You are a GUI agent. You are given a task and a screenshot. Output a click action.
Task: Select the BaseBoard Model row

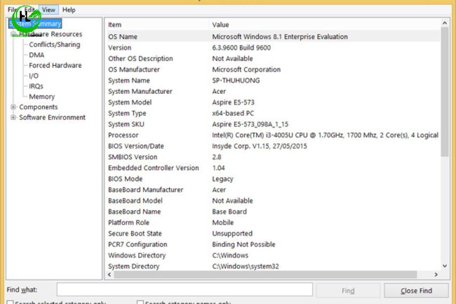click(273, 201)
